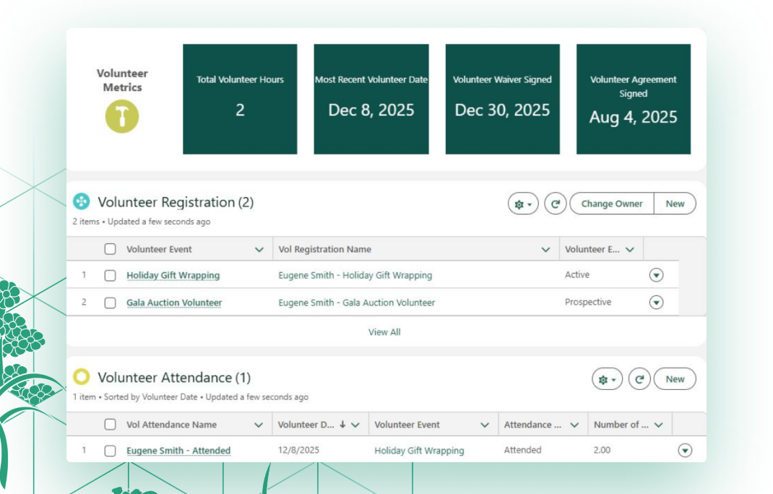This screenshot has height=494, width=773.
Task: Open the truncated Volunteer E... column menu
Action: click(x=629, y=249)
